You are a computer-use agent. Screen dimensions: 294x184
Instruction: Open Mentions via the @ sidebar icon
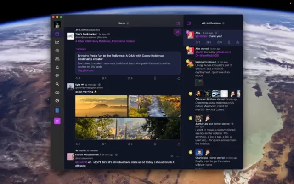[x=57, y=75]
